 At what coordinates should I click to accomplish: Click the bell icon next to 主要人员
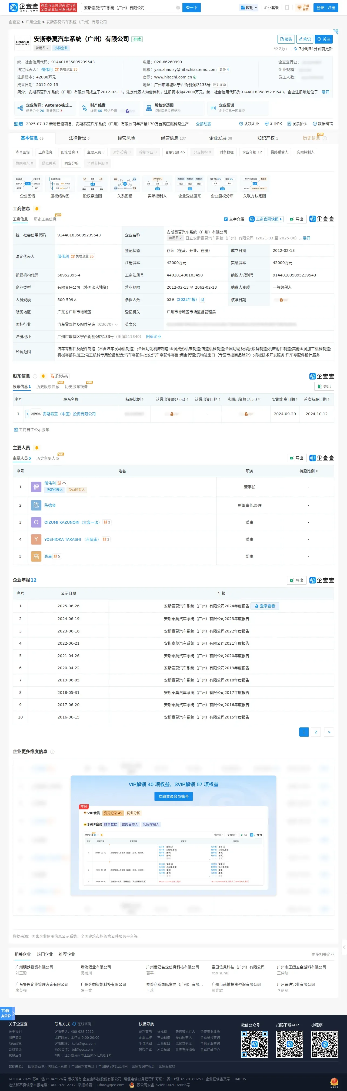[x=37, y=448]
